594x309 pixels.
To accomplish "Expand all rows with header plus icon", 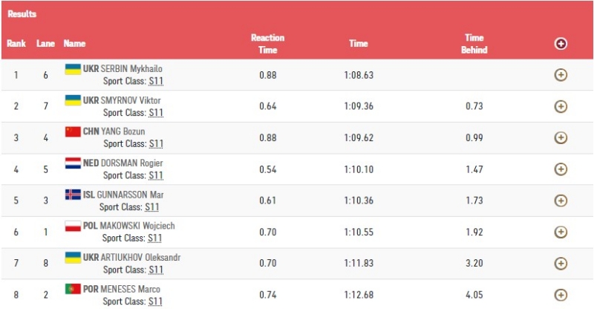I will pyautogui.click(x=561, y=44).
